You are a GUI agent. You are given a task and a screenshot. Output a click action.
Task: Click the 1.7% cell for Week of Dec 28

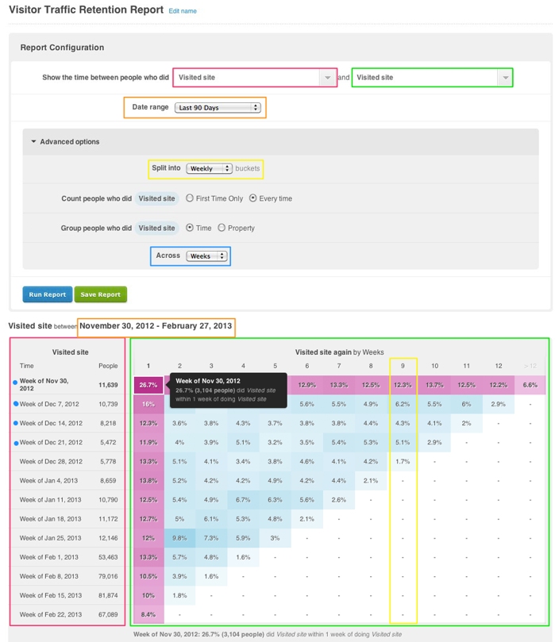click(403, 461)
